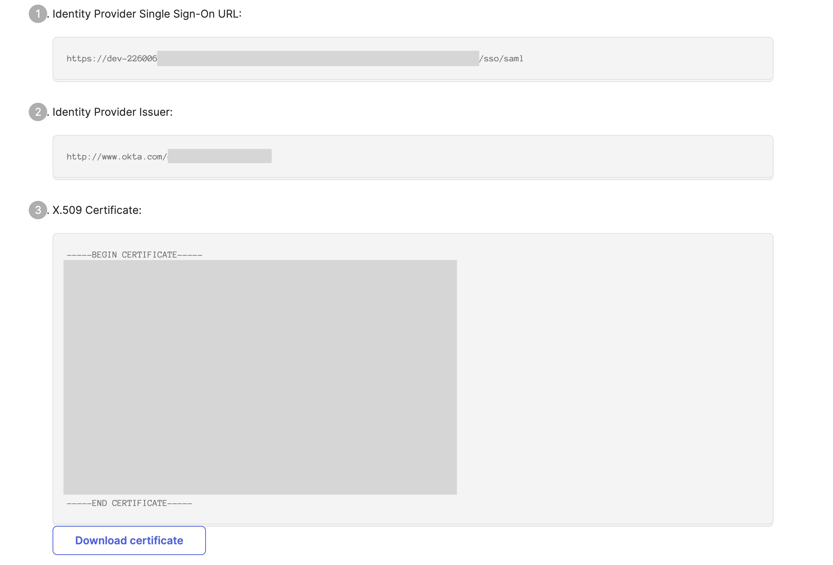
Task: Click empty space beside the redacted certificate
Action: click(614, 377)
